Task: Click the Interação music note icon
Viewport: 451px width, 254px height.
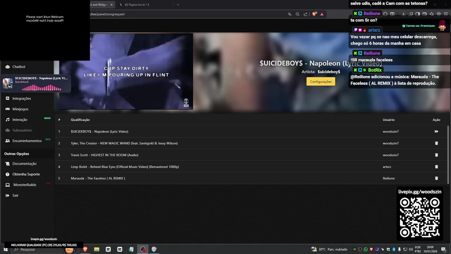Action: coord(7,120)
